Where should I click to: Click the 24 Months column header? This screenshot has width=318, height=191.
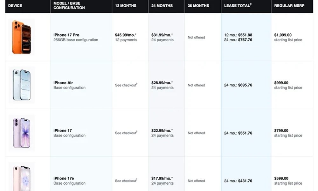[x=162, y=6]
